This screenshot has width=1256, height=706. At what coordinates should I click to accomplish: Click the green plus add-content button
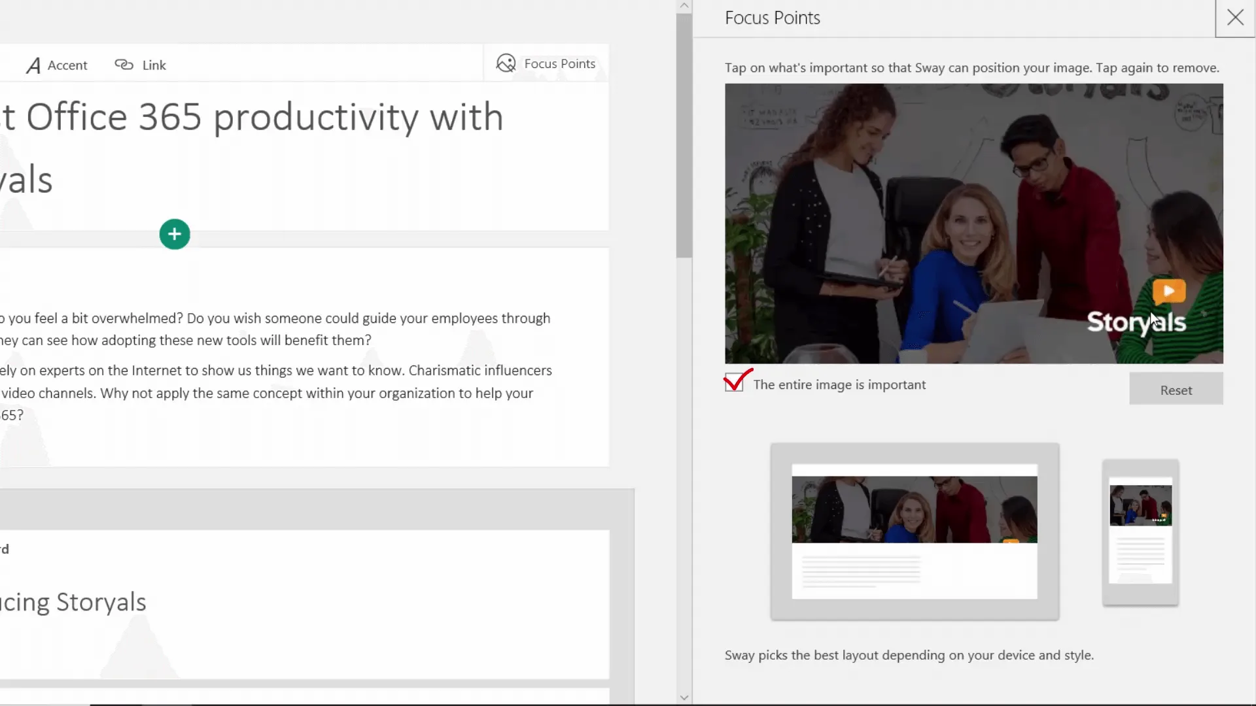[175, 234]
